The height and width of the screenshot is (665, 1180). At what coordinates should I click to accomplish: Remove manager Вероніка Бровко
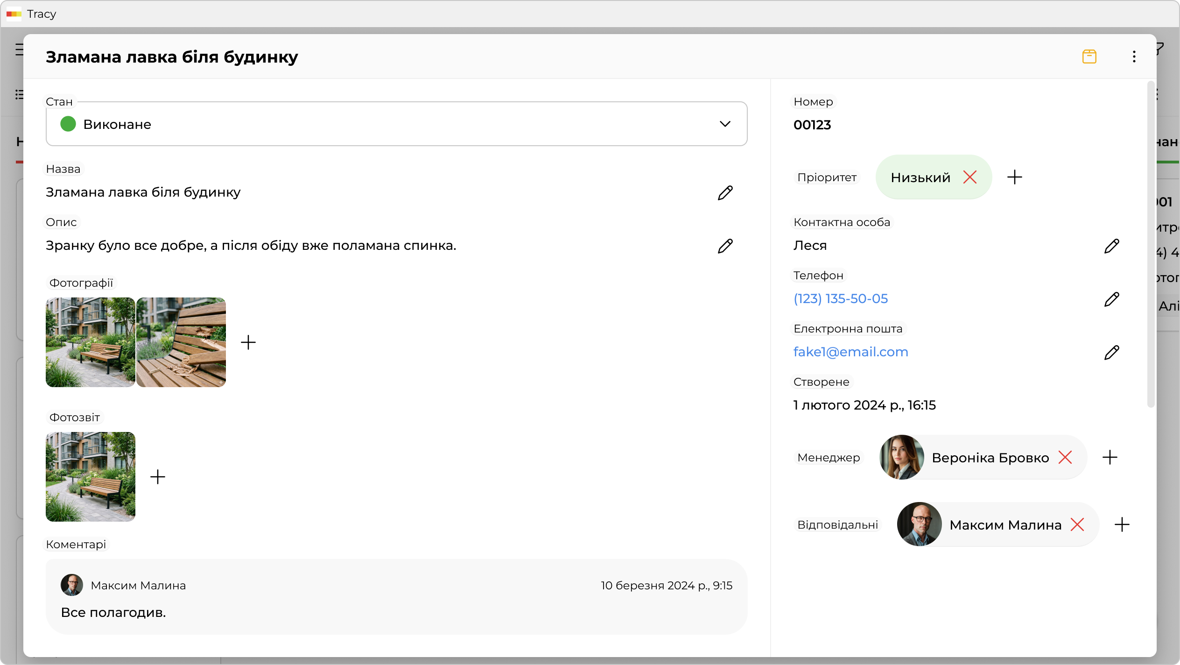[1065, 457]
